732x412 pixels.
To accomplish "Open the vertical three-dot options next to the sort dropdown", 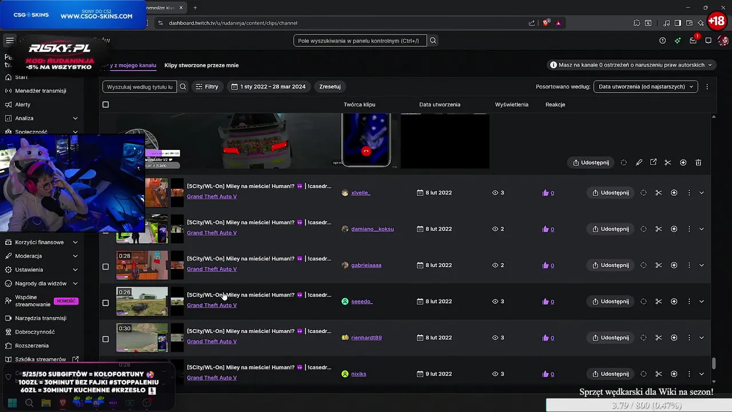I will [x=707, y=86].
